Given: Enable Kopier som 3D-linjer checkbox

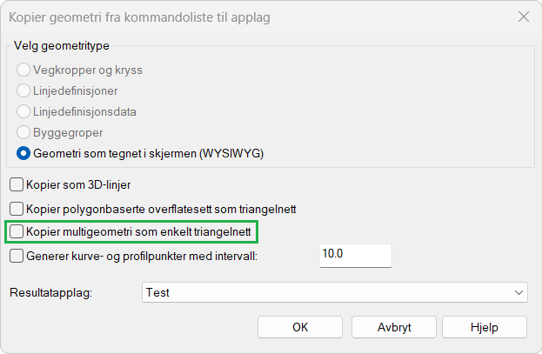Looking at the screenshot, I should 17,184.
